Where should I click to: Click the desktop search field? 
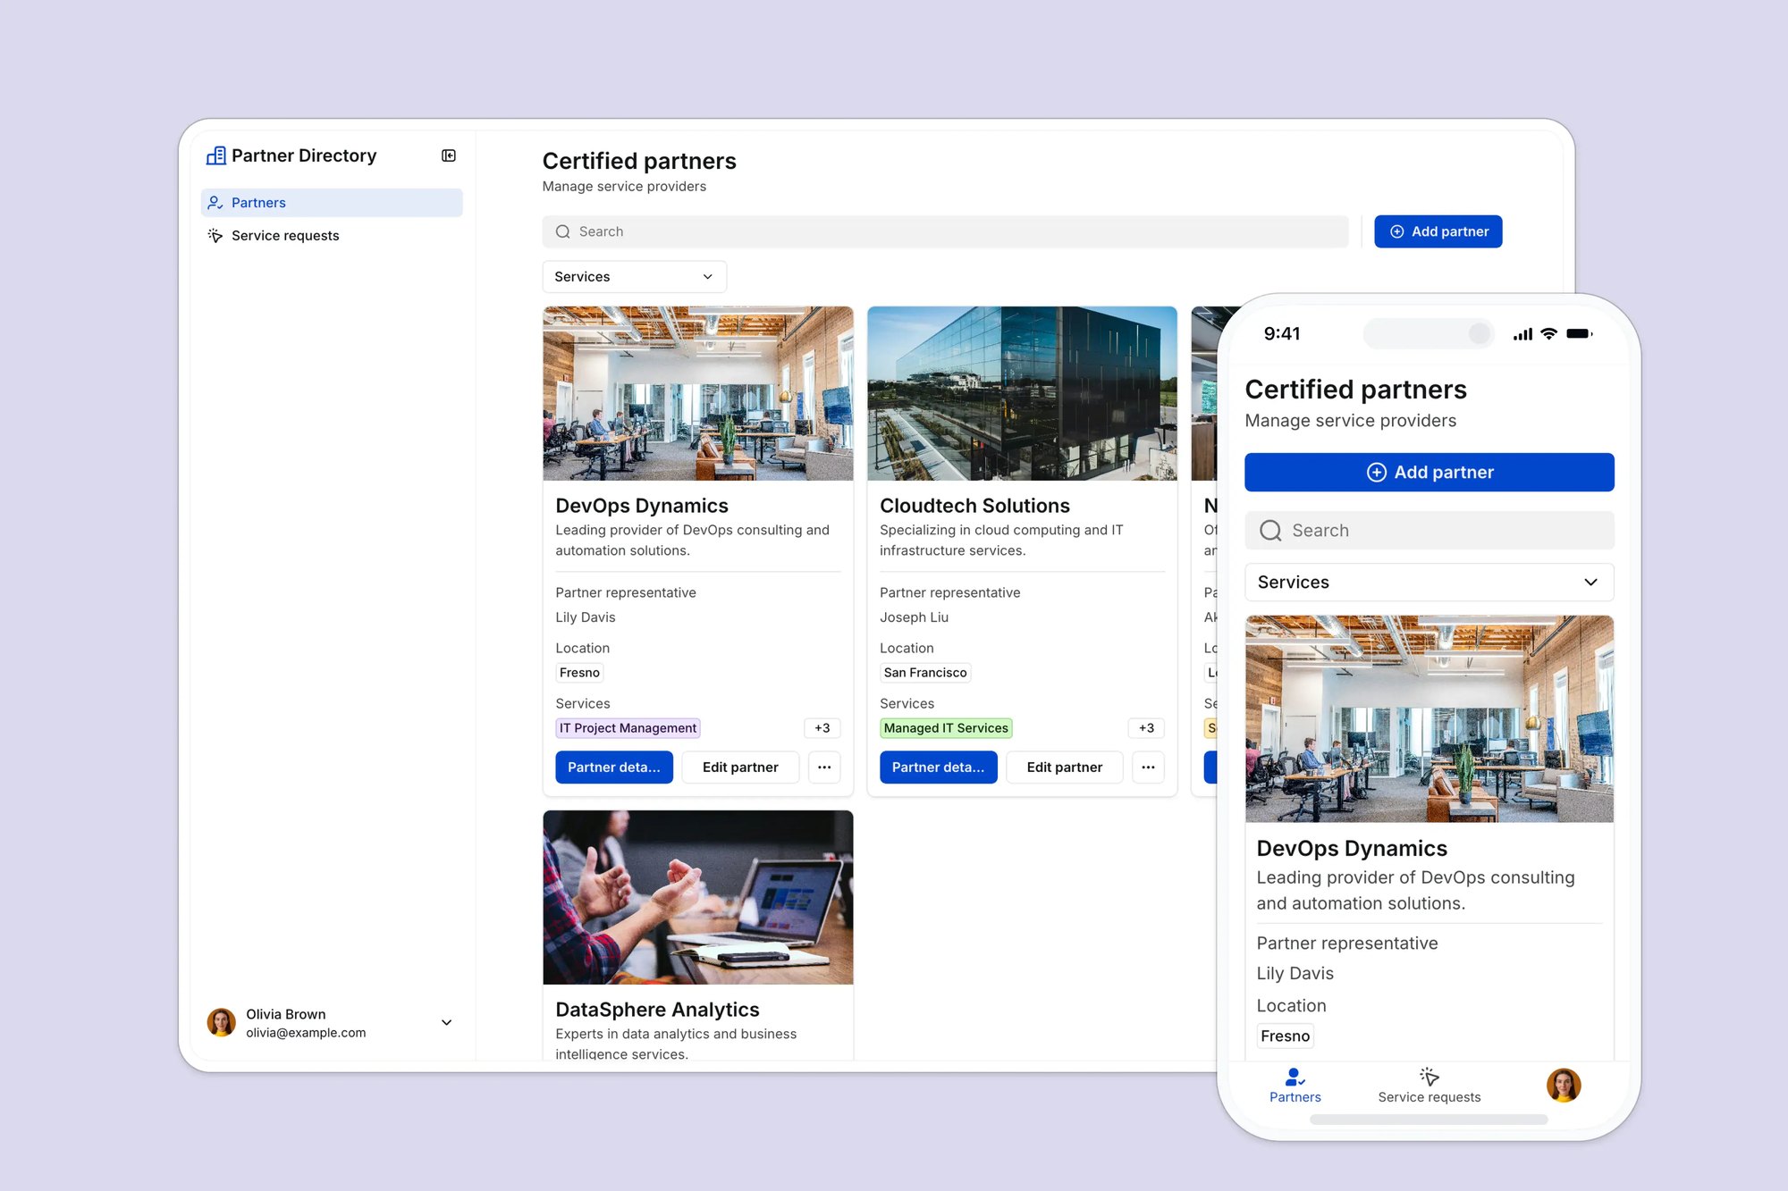tap(945, 231)
